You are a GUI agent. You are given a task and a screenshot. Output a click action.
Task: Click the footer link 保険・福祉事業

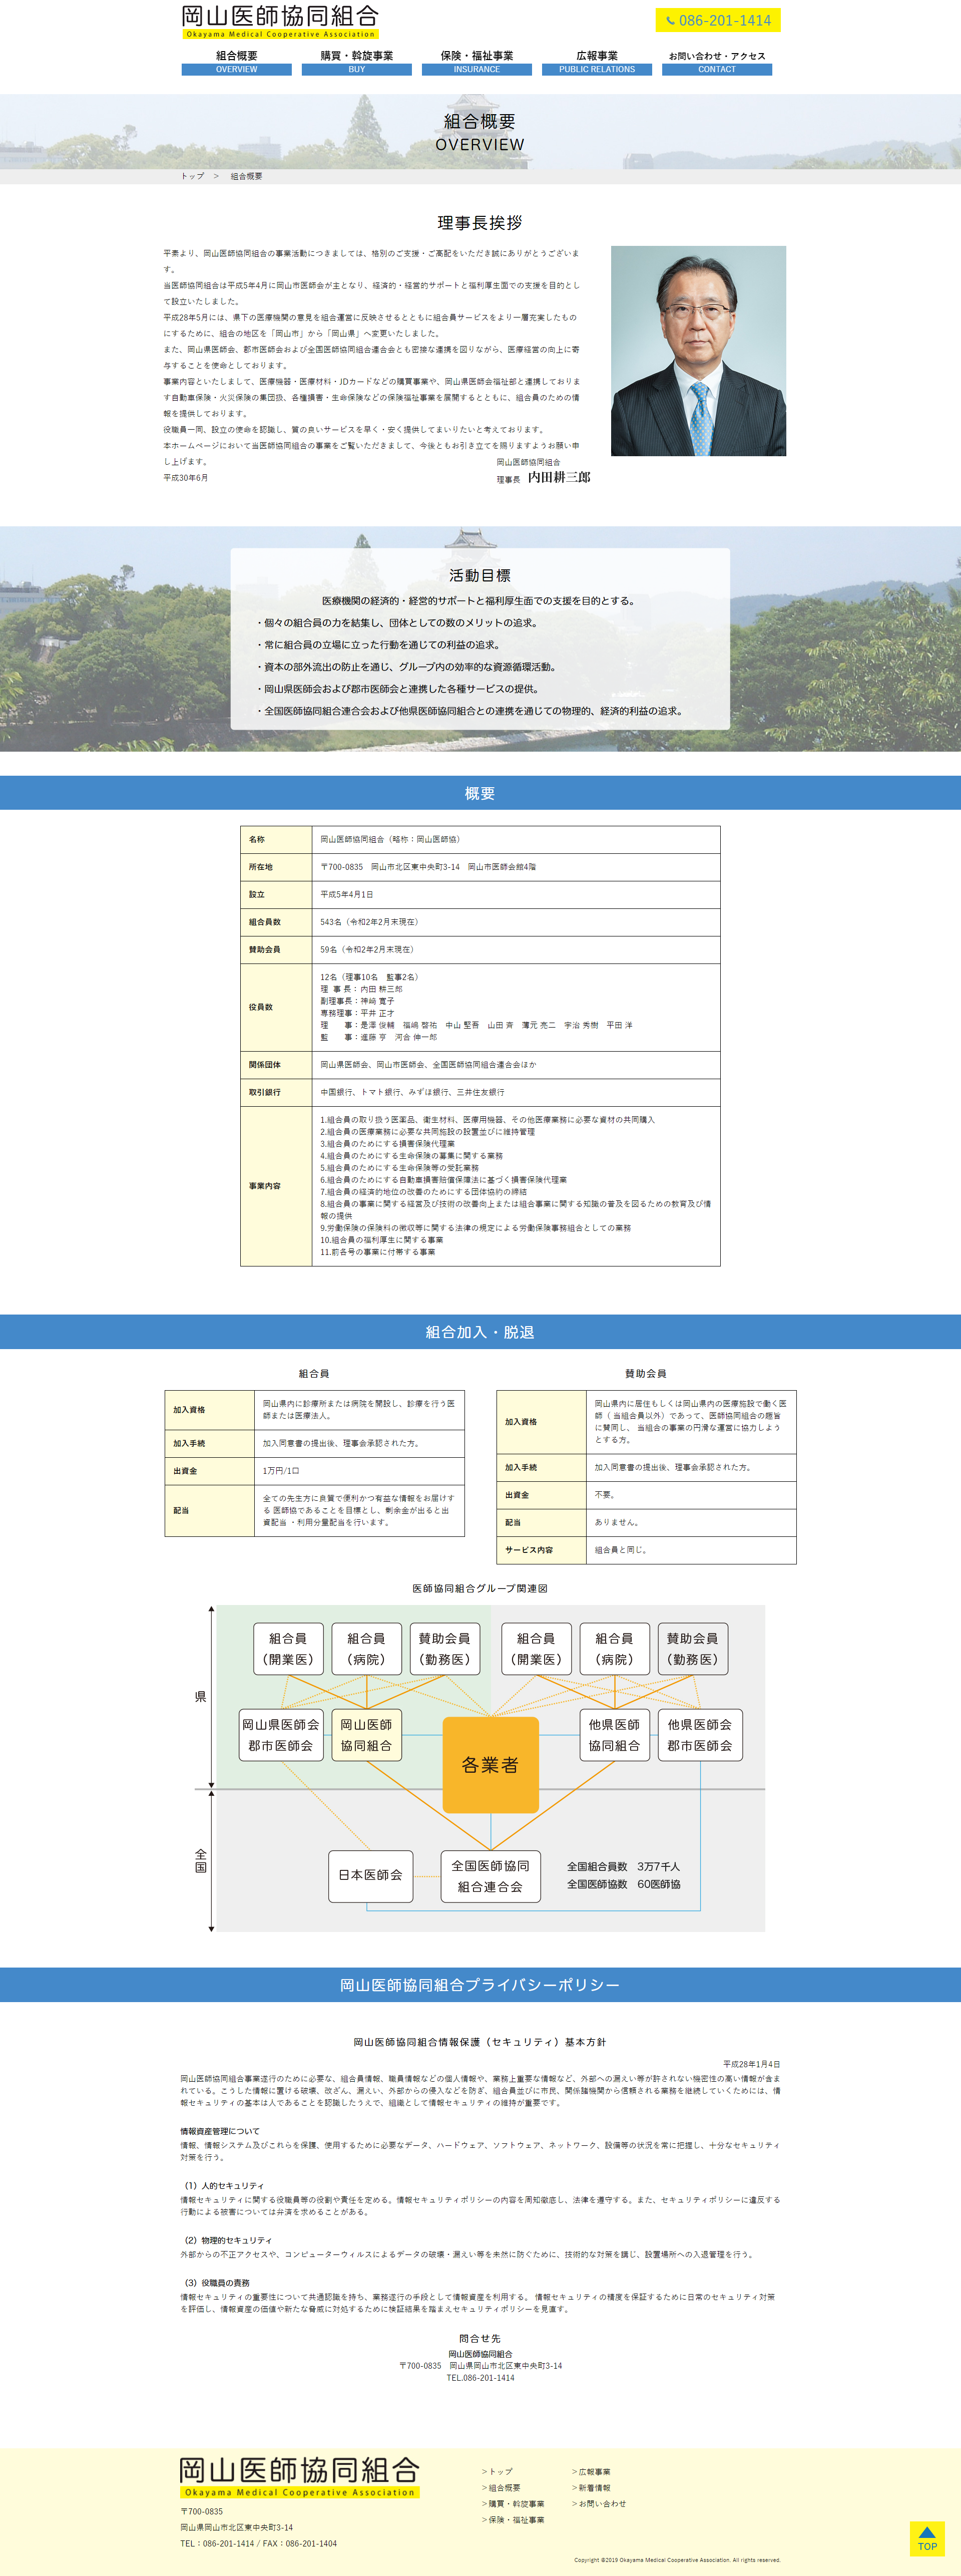(x=513, y=2519)
